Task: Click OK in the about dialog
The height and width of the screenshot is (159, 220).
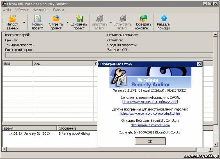Action: pos(150,141)
